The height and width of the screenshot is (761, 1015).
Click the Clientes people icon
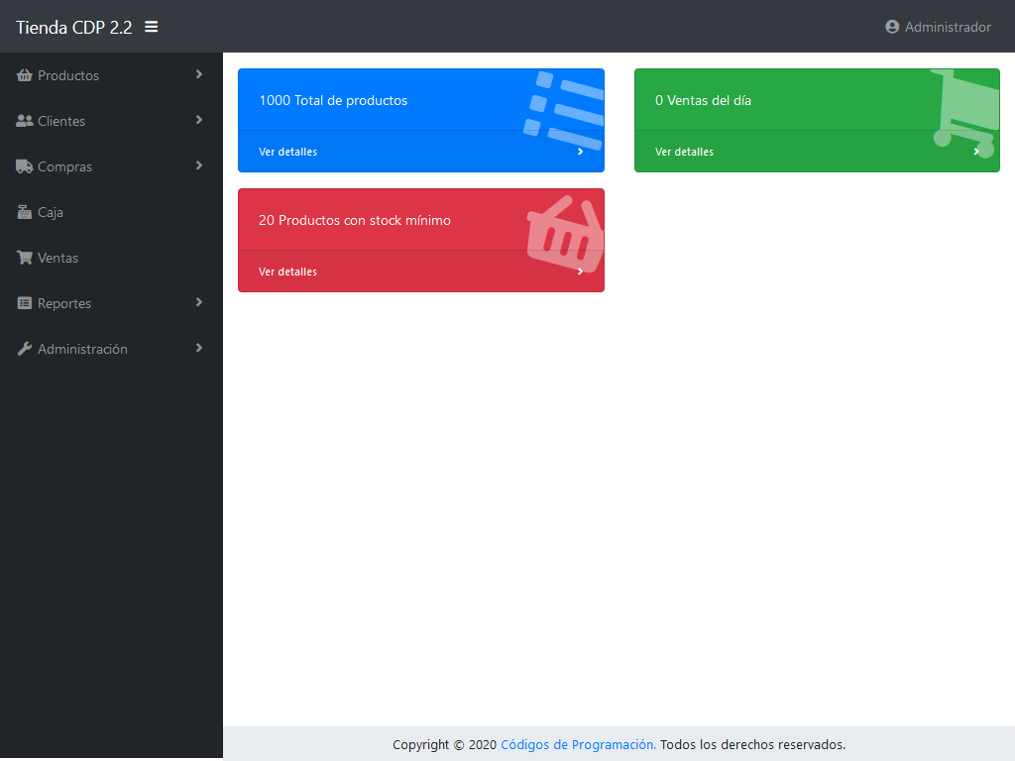click(x=25, y=121)
